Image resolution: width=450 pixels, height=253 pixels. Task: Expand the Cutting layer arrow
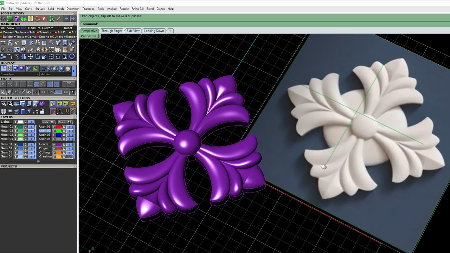point(54,153)
